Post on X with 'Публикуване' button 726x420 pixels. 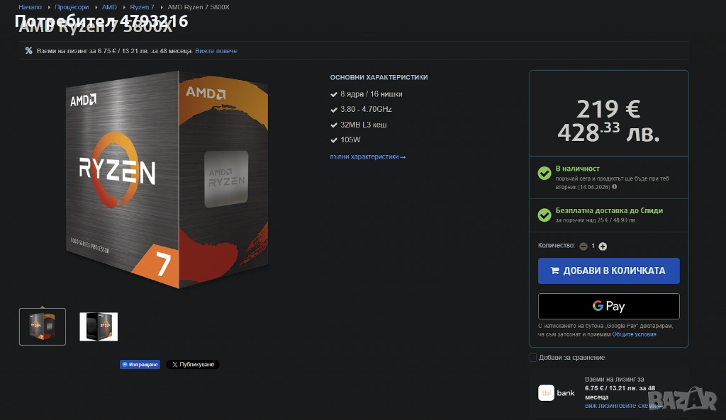point(193,365)
